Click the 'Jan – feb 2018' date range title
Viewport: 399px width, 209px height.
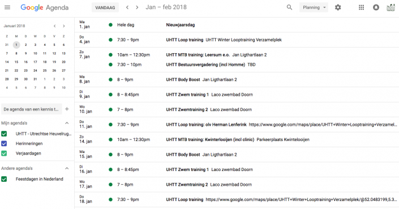point(166,7)
